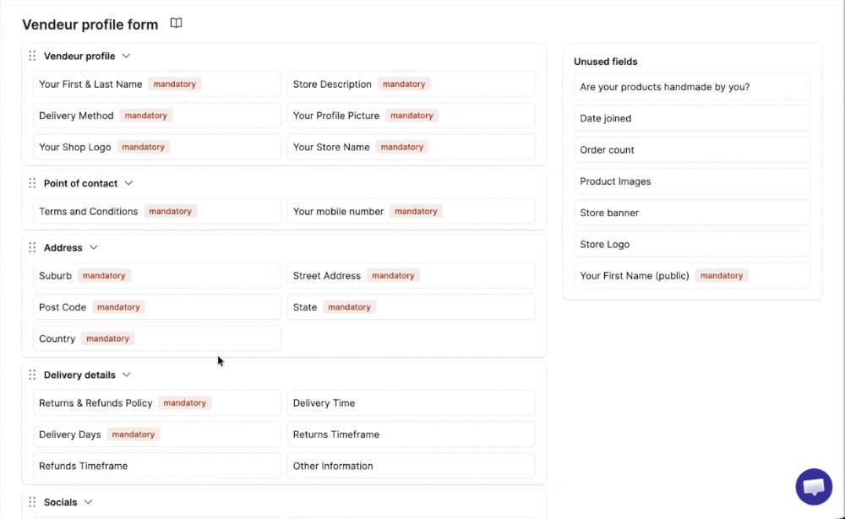Click the Vendeur profile form page title
Viewport: 845px width, 519px height.
point(90,24)
